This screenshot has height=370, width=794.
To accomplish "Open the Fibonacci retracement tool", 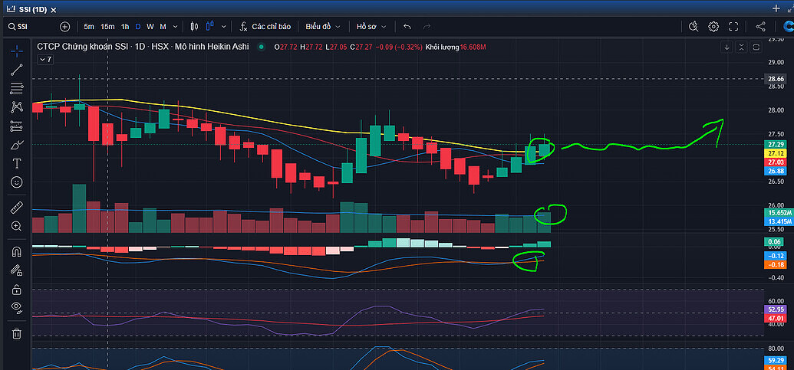I will click(17, 88).
